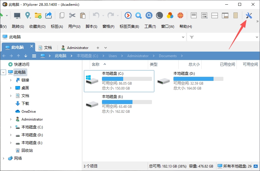The height and width of the screenshot is (171, 260).
Task: Open the tab list dropdown chevron
Action: [x=105, y=48]
